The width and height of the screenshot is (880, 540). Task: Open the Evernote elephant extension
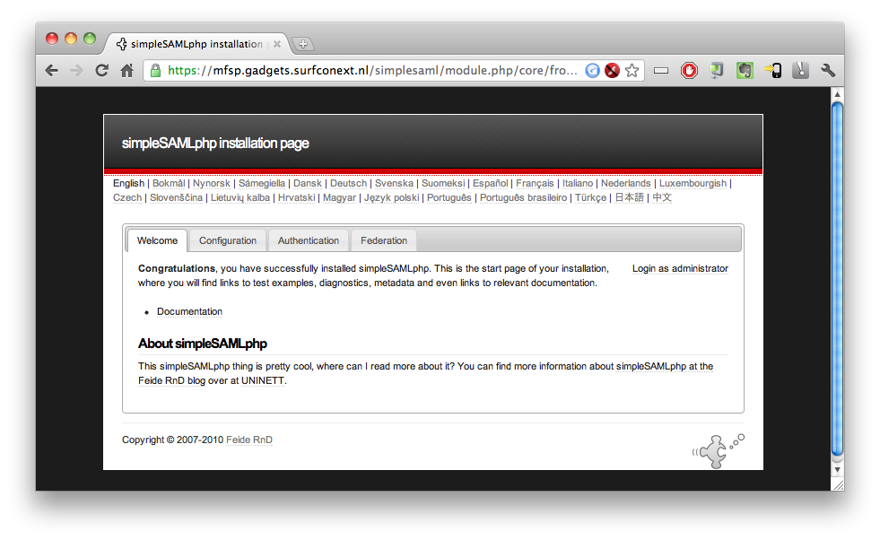click(x=745, y=71)
